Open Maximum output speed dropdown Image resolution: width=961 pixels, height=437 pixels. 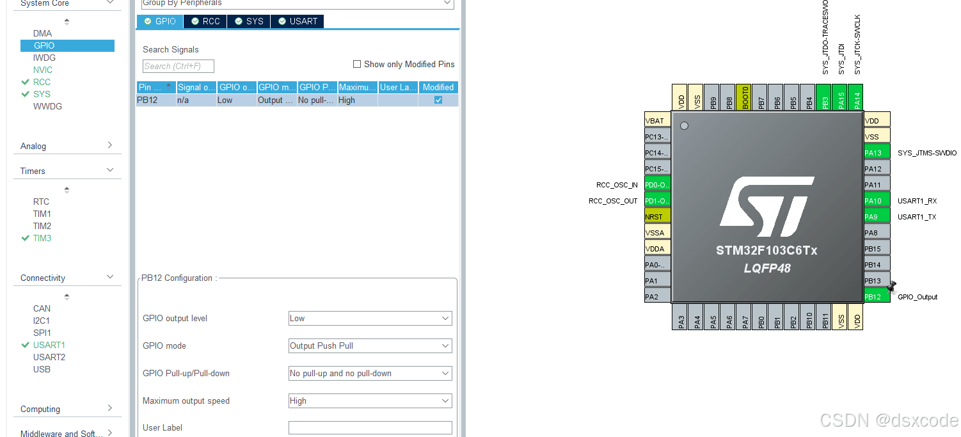click(x=370, y=401)
